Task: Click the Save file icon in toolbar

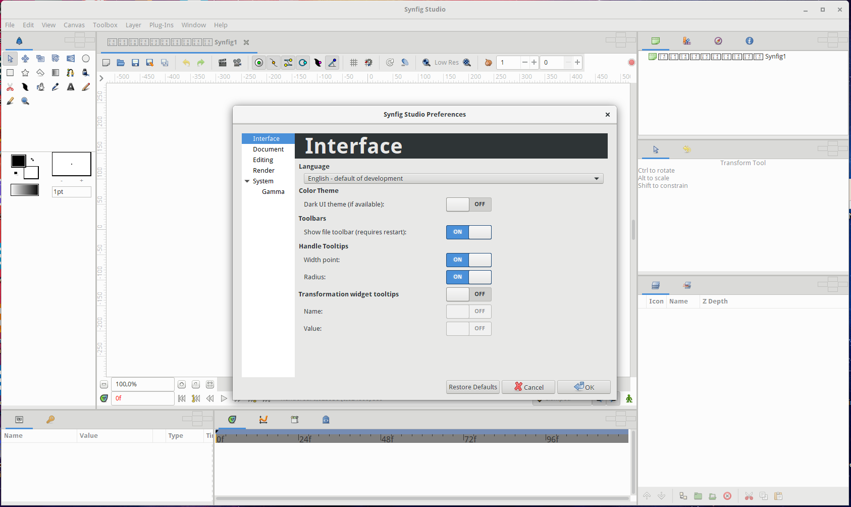Action: [x=135, y=63]
